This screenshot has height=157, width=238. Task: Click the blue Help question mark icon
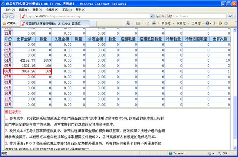pos(208,23)
